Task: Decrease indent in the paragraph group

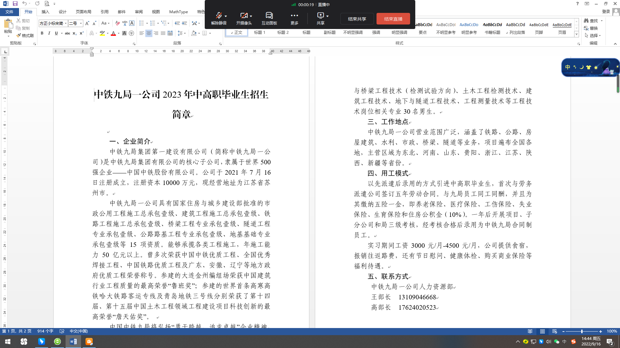Action: click(177, 23)
